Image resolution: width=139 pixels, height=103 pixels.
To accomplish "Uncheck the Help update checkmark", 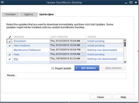I will coord(10,55).
